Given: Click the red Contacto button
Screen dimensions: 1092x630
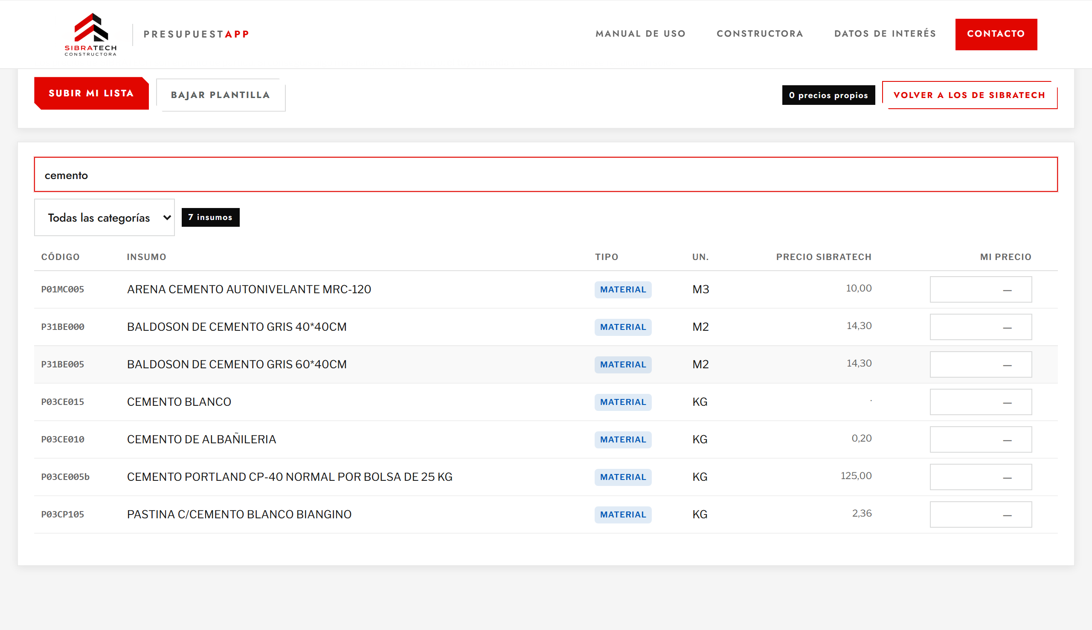Looking at the screenshot, I should coord(996,34).
